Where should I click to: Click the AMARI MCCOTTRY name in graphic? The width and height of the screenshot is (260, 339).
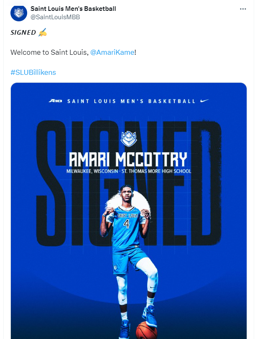coord(128,159)
